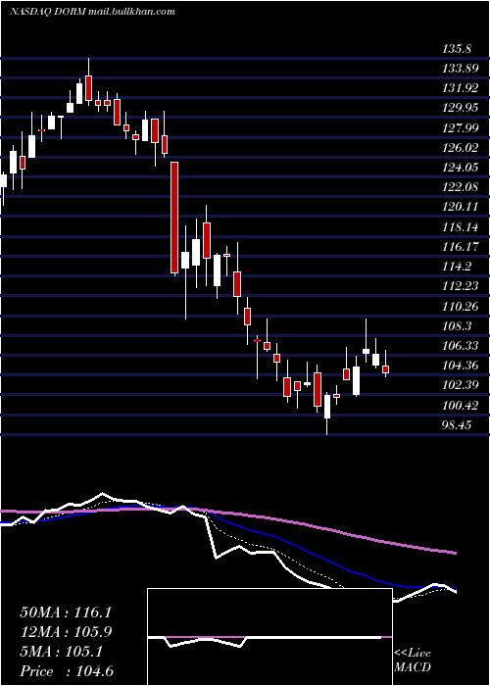Select the 104.36 price axis label

coord(461,366)
